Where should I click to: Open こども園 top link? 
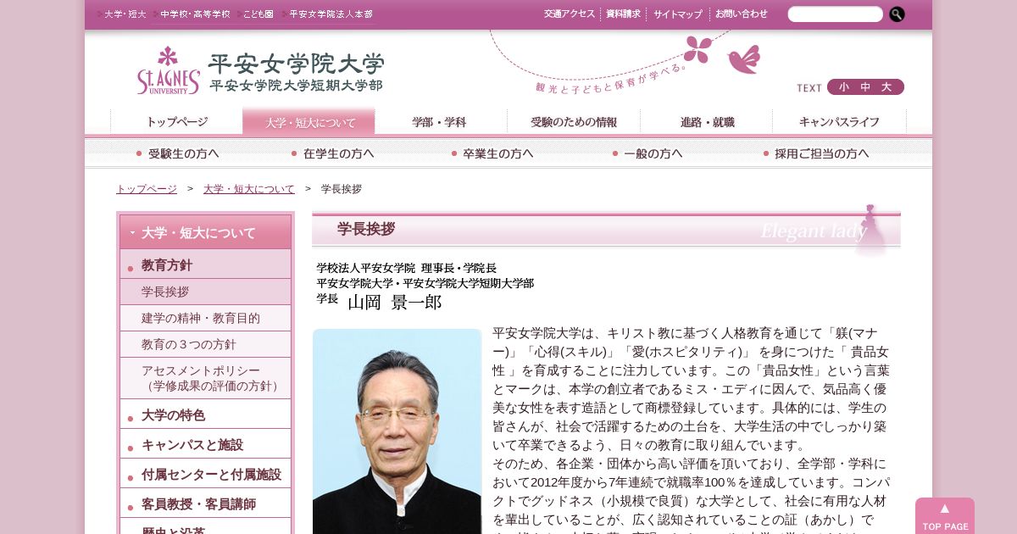click(x=257, y=14)
